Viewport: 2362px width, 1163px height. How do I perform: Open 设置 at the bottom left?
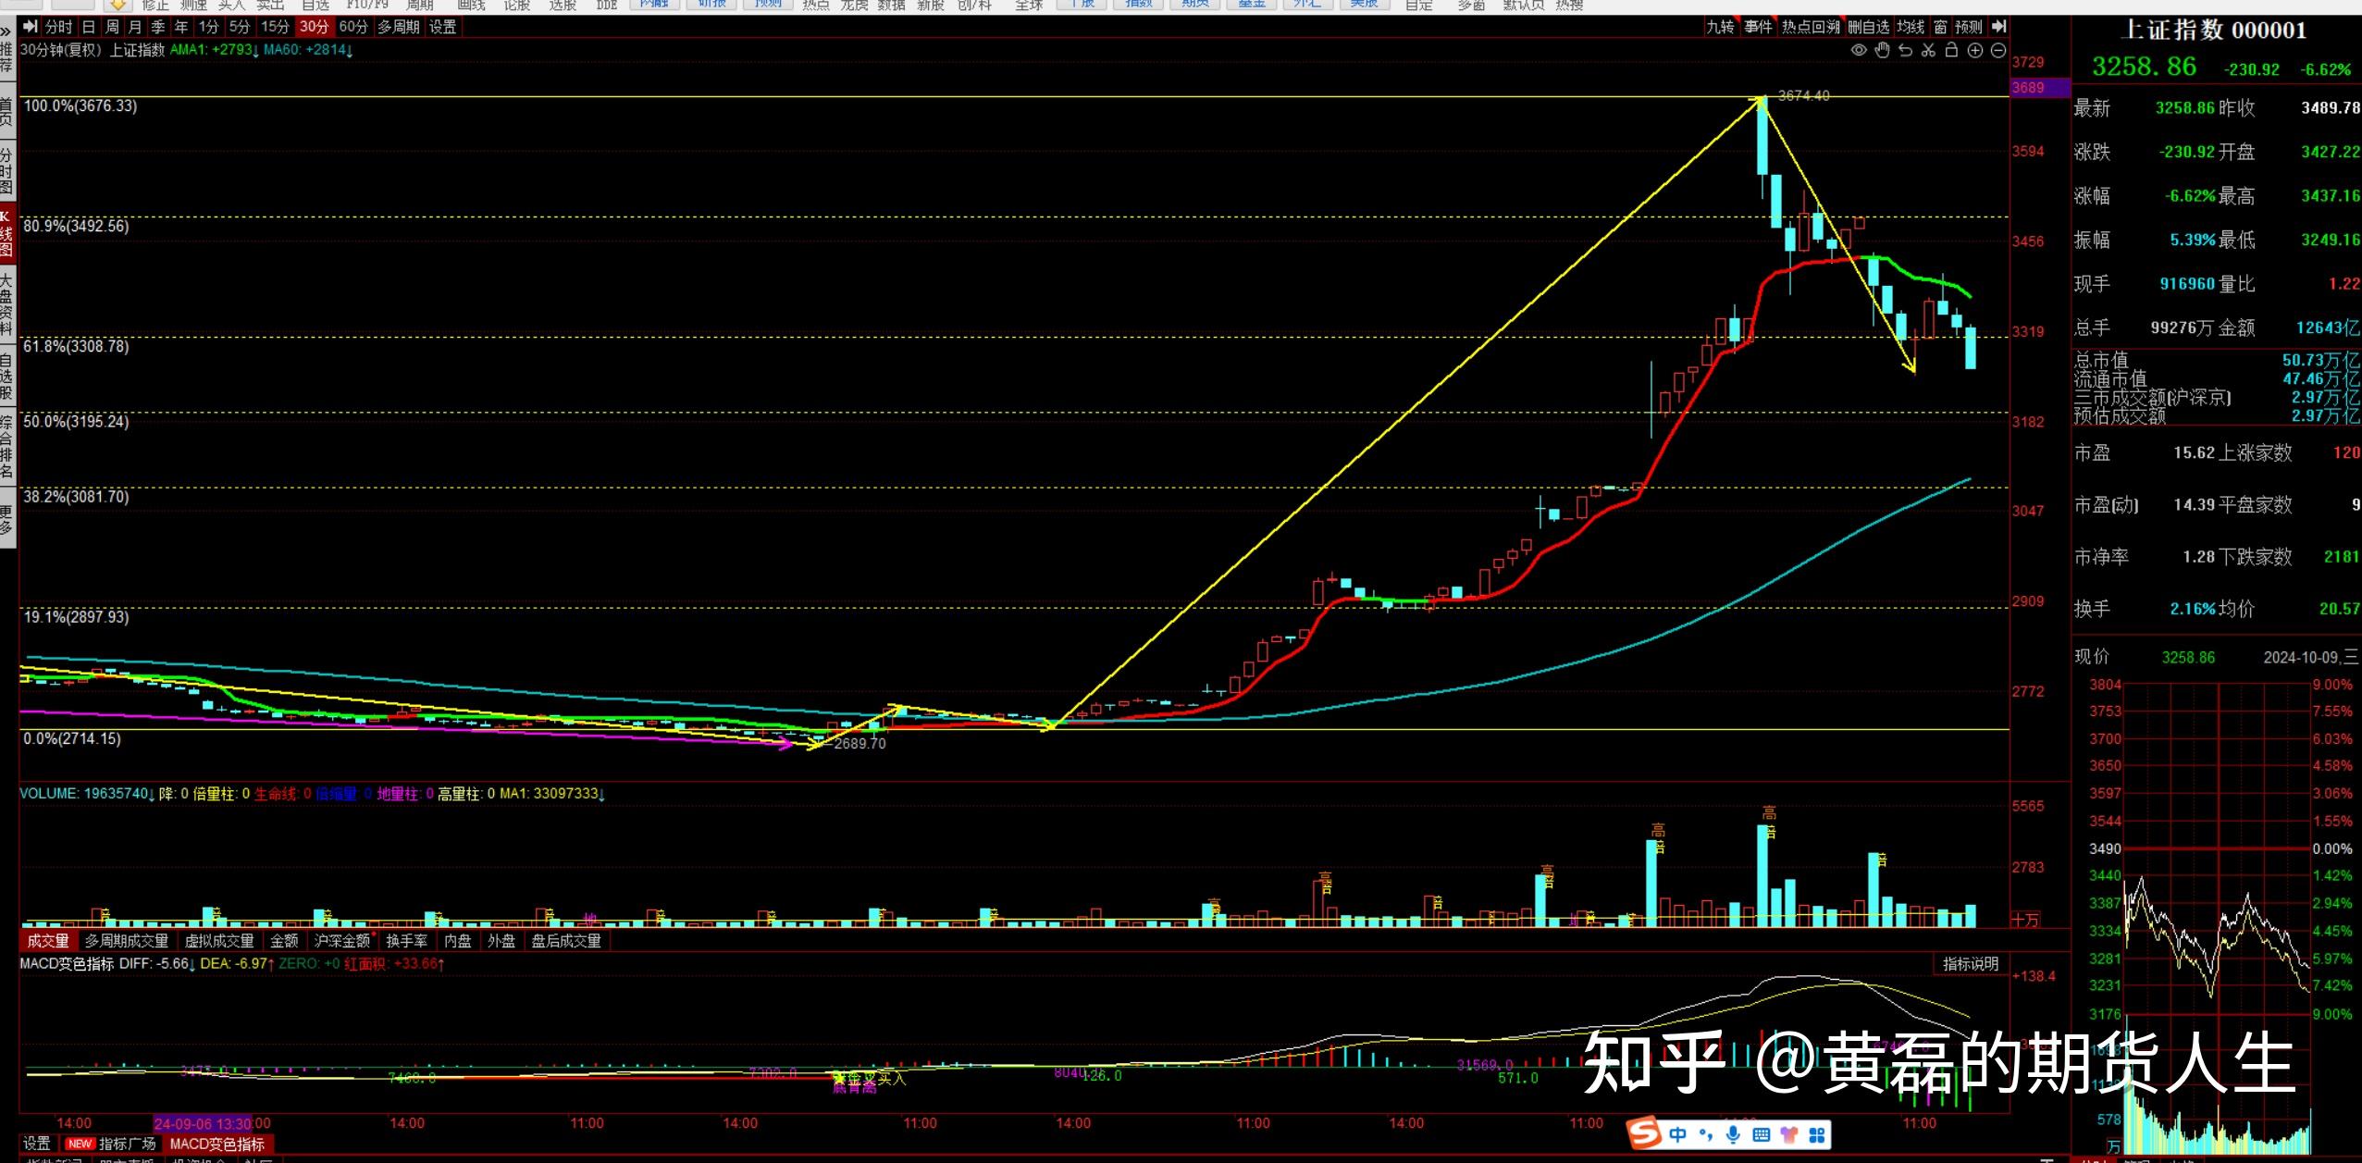(37, 1144)
